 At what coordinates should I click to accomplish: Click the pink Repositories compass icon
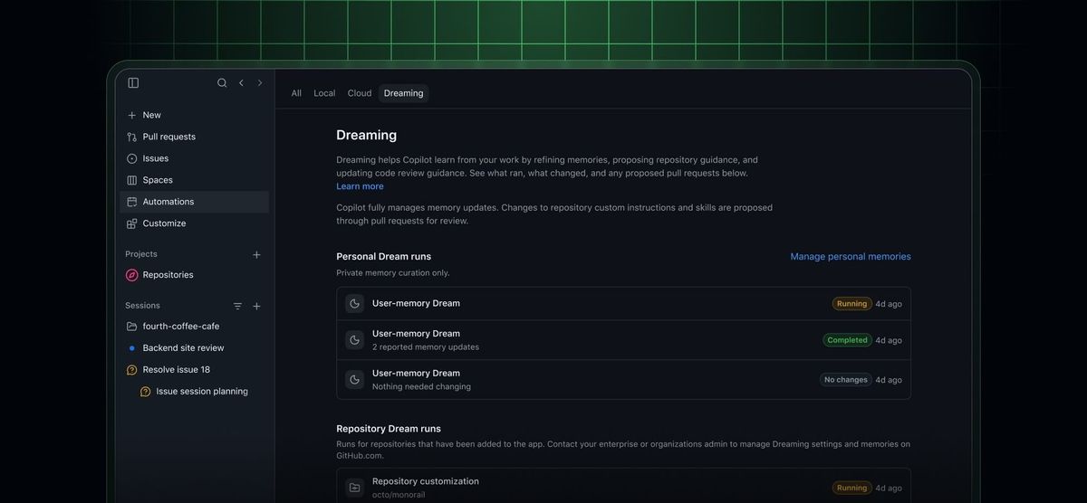point(132,275)
